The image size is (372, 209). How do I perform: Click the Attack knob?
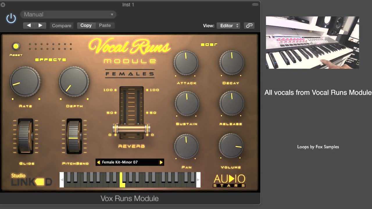pos(186,62)
